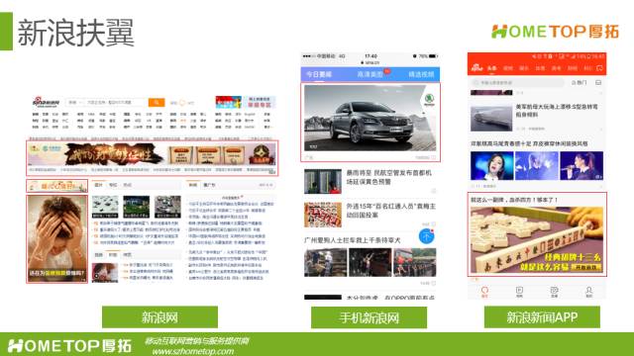Select the 头条 tab in Sina news app

tap(491, 68)
